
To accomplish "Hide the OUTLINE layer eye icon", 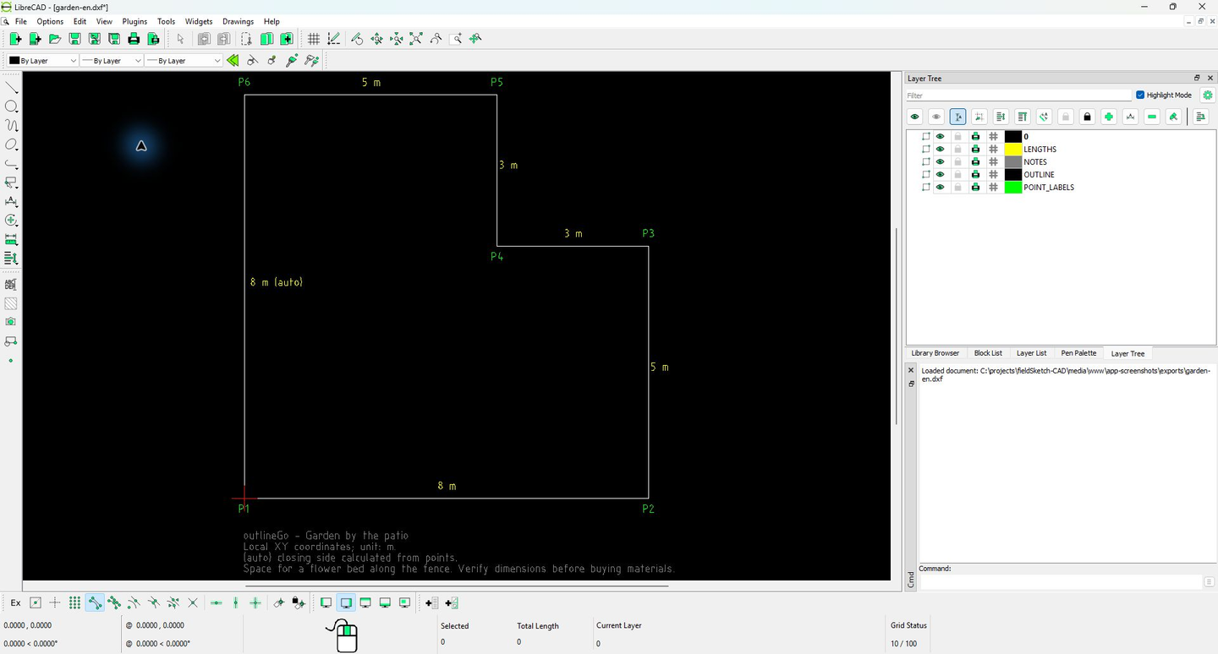I will pos(940,175).
